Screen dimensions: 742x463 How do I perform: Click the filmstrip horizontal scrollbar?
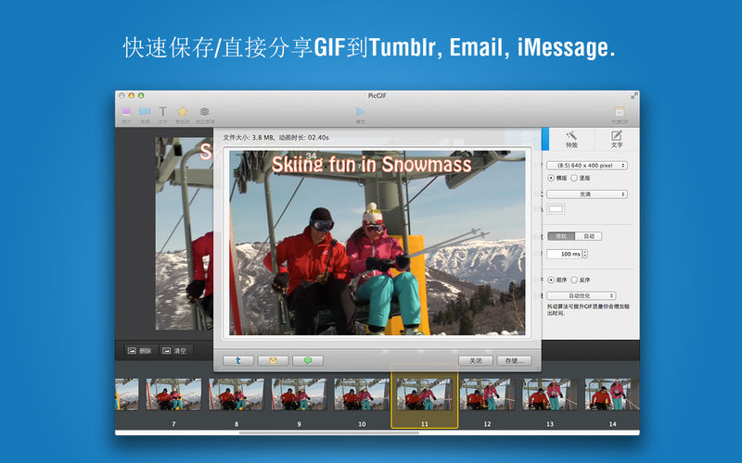pyautogui.click(x=329, y=432)
